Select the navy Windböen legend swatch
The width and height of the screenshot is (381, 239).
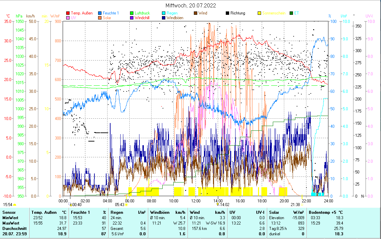click(x=164, y=18)
